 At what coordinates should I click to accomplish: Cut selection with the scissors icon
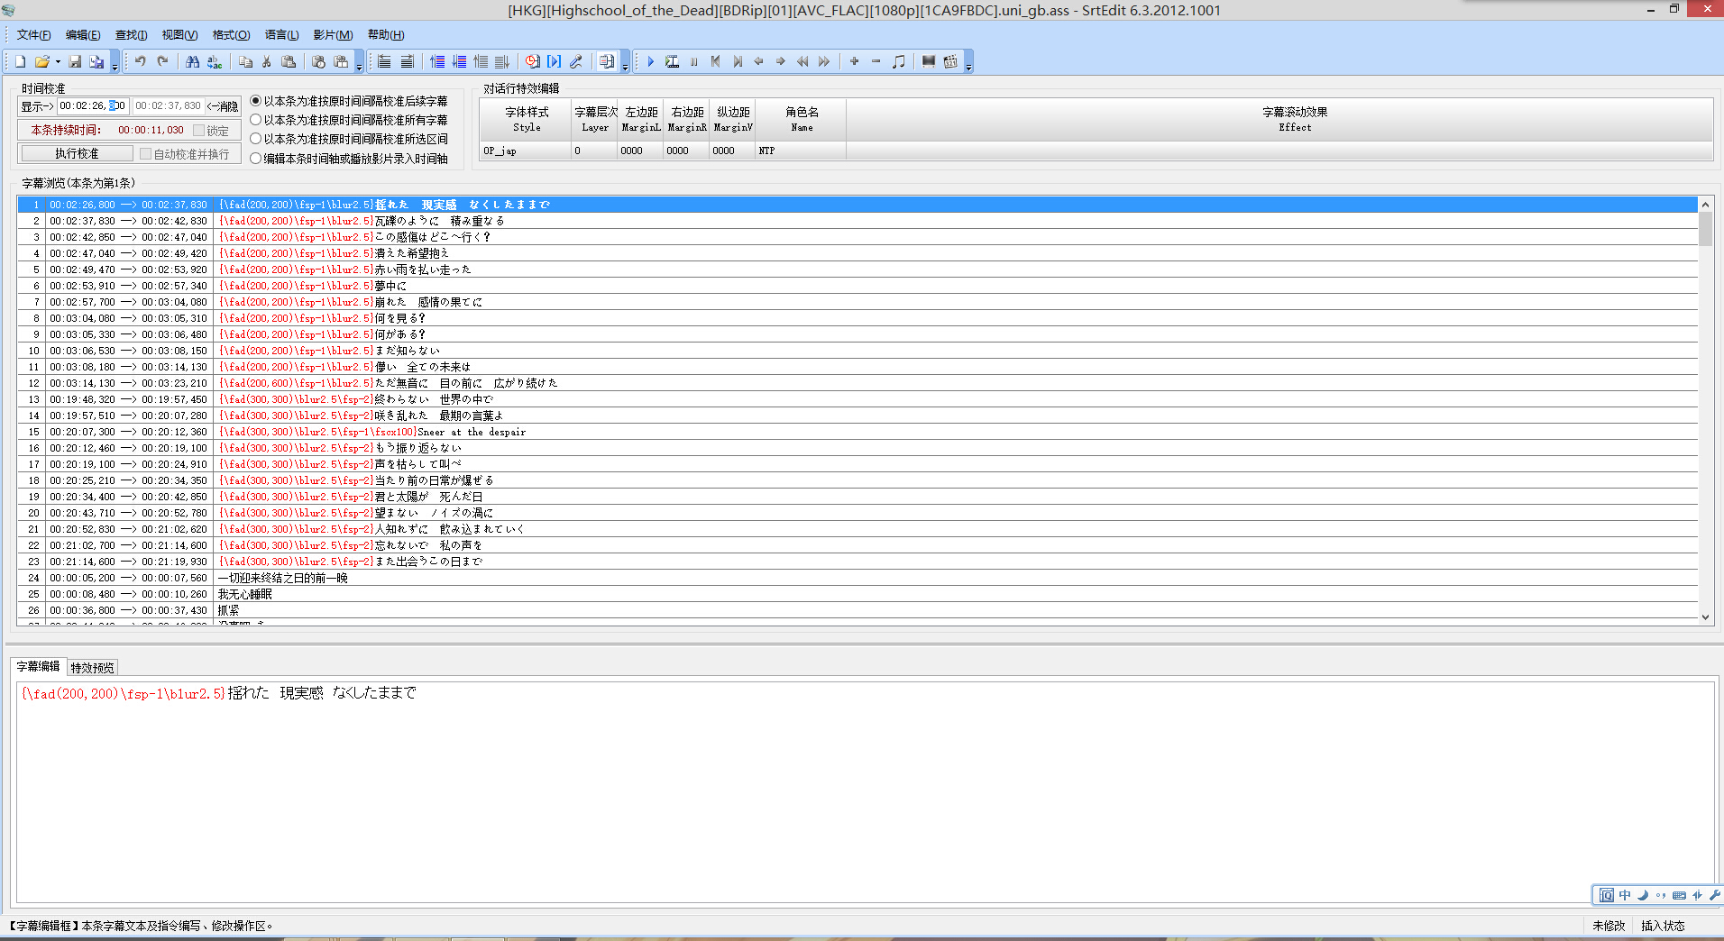pyautogui.click(x=267, y=61)
